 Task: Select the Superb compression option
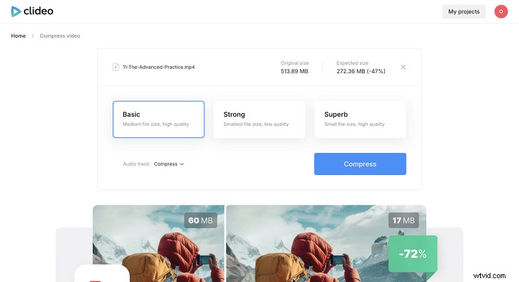[x=360, y=119]
